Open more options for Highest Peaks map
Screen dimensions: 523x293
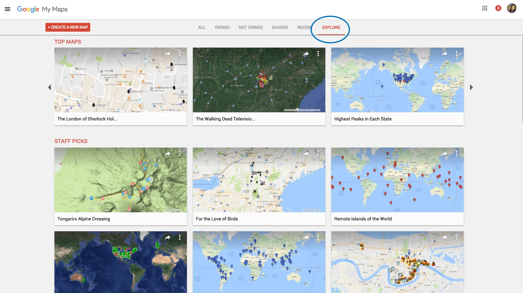[456, 54]
